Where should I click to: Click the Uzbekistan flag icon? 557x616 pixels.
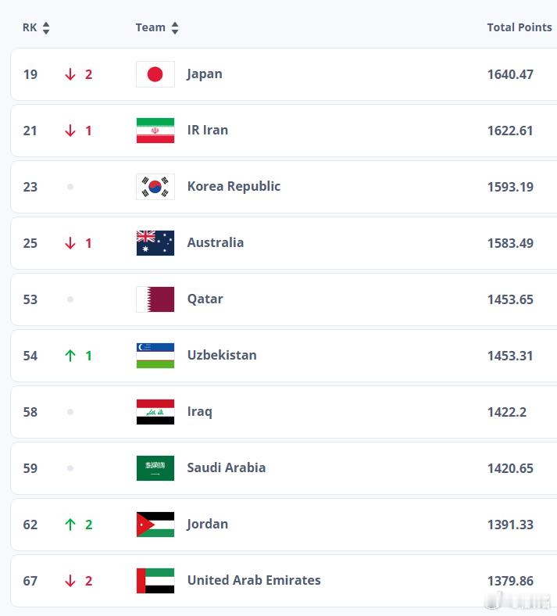(155, 356)
